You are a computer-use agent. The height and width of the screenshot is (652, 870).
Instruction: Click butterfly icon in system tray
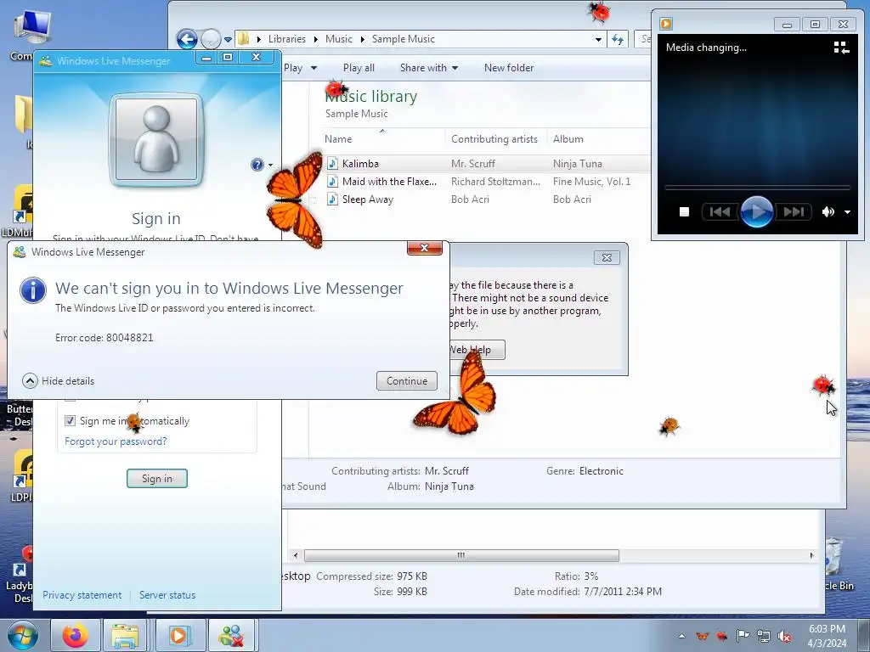coord(702,636)
